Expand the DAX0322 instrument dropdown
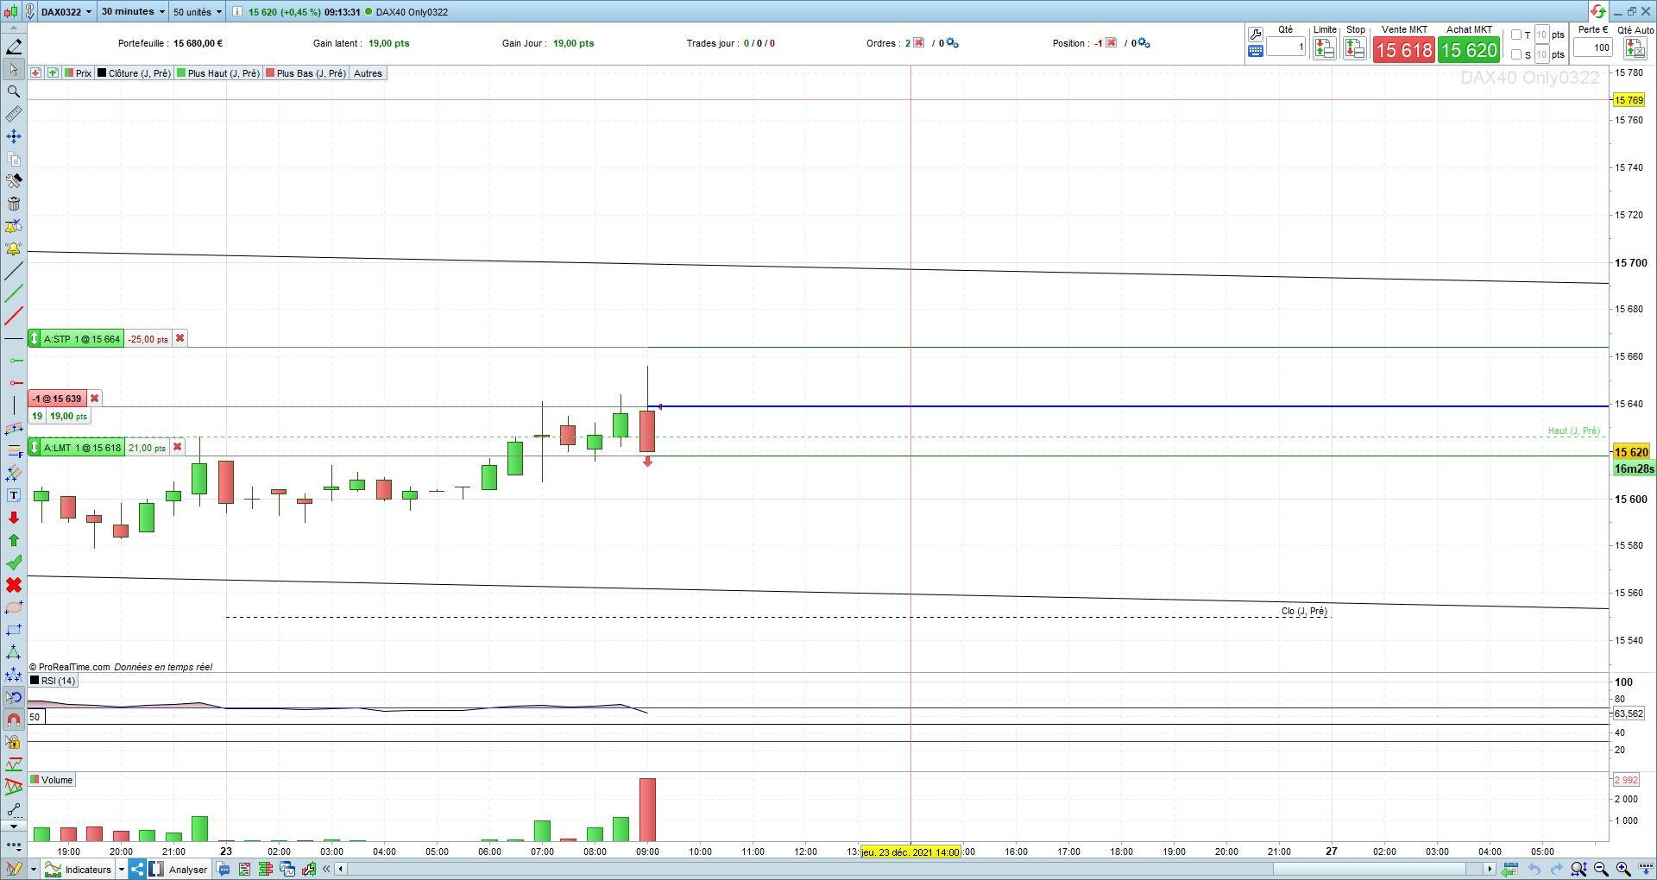Image resolution: width=1657 pixels, height=880 pixels. tap(66, 12)
